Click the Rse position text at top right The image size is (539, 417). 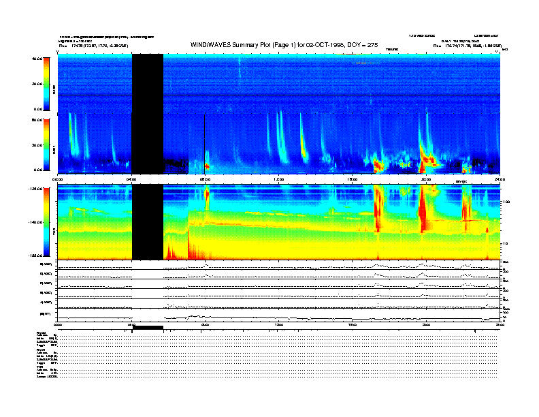(467, 46)
